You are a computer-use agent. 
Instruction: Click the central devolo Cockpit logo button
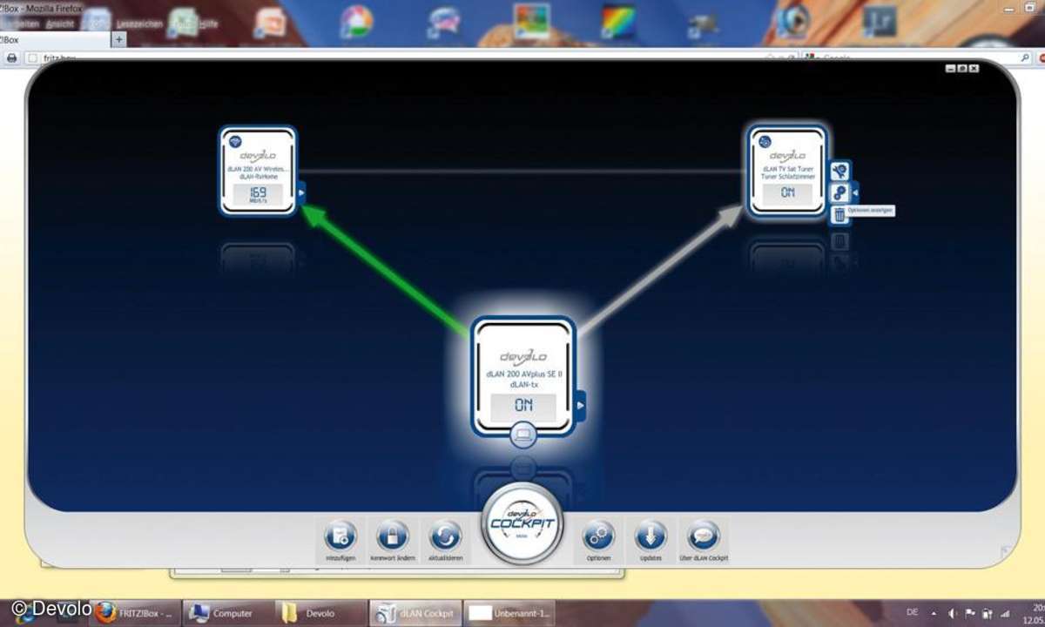[522, 524]
